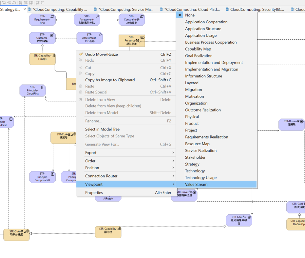Click the target icon on STR-Outcome node
The width and height of the screenshot is (305, 258).
52,35
